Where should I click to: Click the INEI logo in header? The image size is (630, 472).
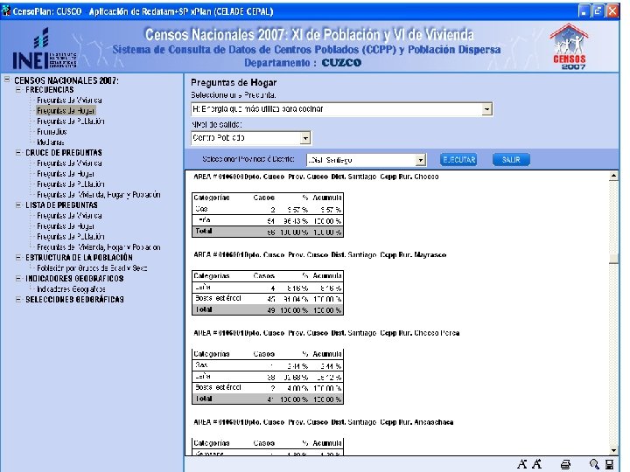(45, 49)
